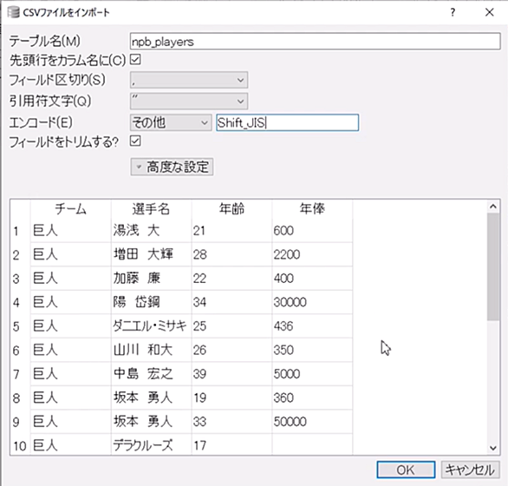Click the question mark help icon
This screenshot has width=508, height=486.
(x=453, y=13)
